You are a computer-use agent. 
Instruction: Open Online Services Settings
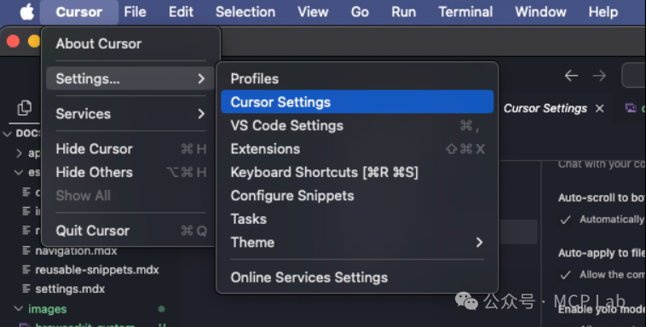(x=357, y=278)
